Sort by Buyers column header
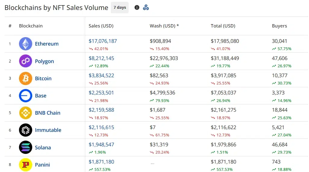The image size is (309, 172). [279, 26]
